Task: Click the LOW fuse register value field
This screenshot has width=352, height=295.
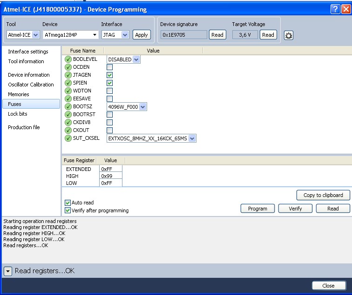Action: pos(111,183)
